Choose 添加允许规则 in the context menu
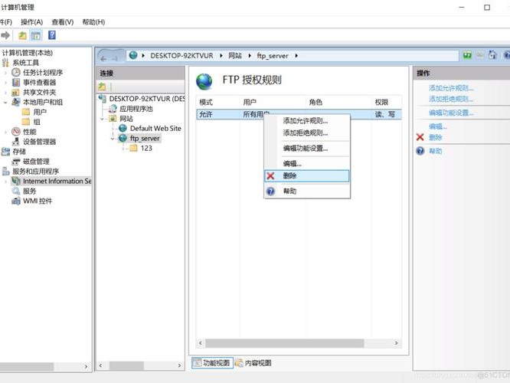 click(307, 121)
